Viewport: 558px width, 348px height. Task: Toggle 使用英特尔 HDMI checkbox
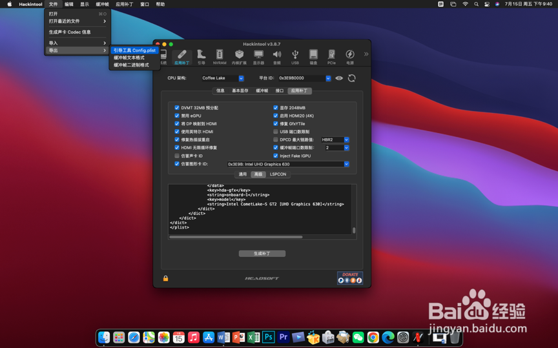tap(177, 132)
